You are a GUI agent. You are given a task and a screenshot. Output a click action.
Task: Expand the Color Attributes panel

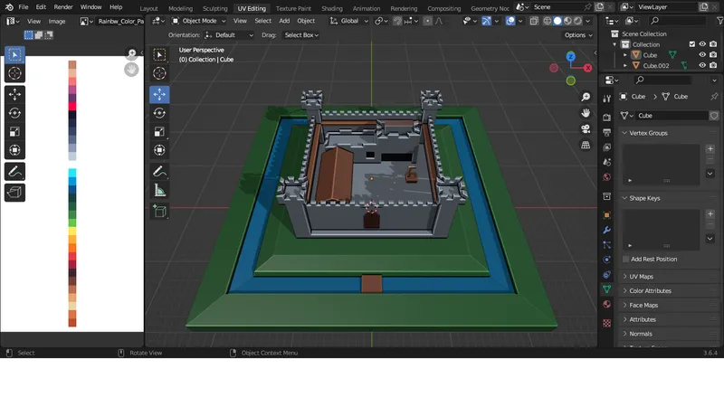click(624, 290)
